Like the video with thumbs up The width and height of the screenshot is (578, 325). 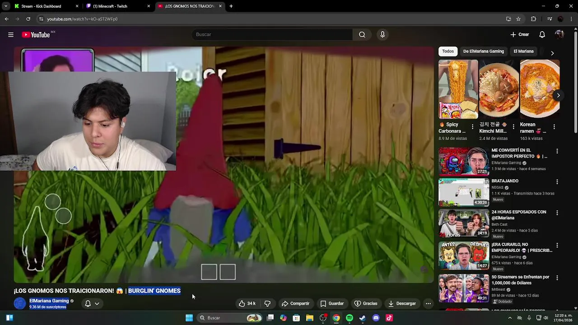coord(247,304)
